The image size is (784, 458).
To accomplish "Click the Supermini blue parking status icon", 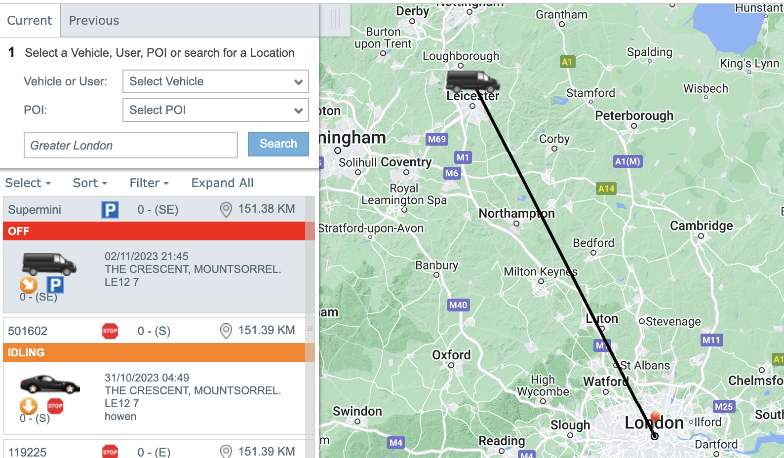I will pyautogui.click(x=110, y=210).
